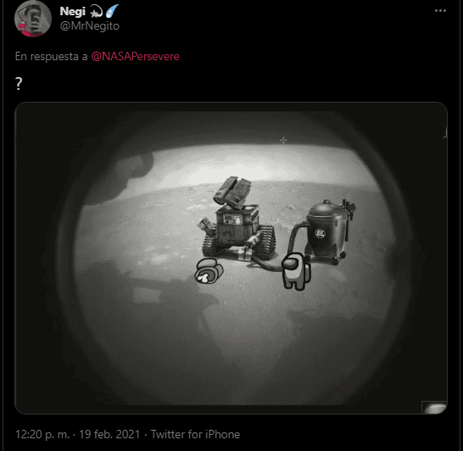
Task: Click the WALL-E robot in the photo
Action: [238, 219]
